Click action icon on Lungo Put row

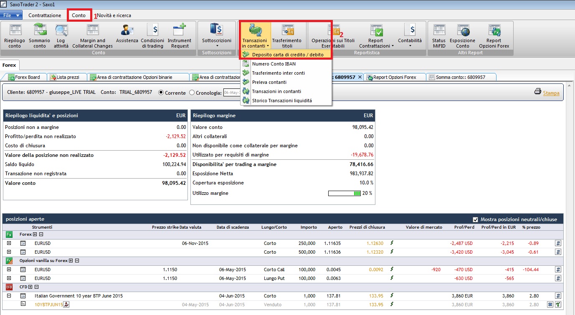pos(557,278)
